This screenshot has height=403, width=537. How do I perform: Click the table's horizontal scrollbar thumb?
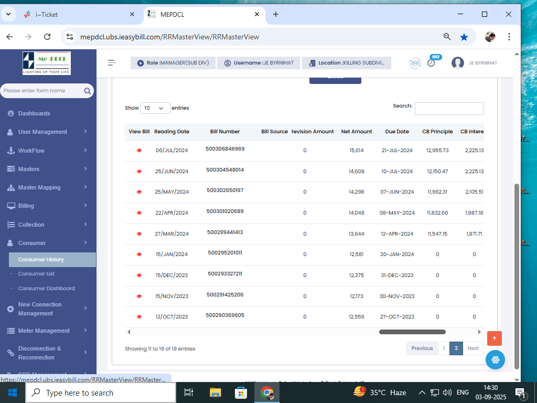(412, 332)
